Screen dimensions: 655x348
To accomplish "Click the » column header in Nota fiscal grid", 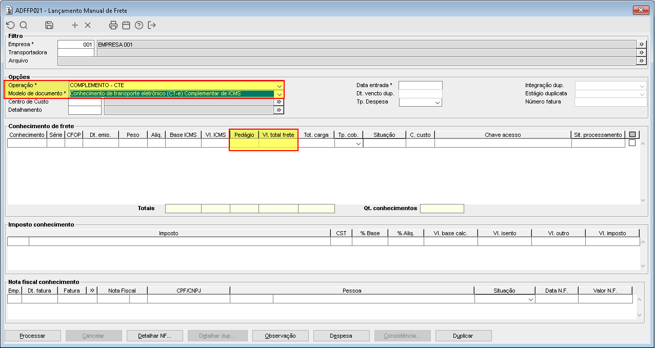I will click(x=92, y=291).
